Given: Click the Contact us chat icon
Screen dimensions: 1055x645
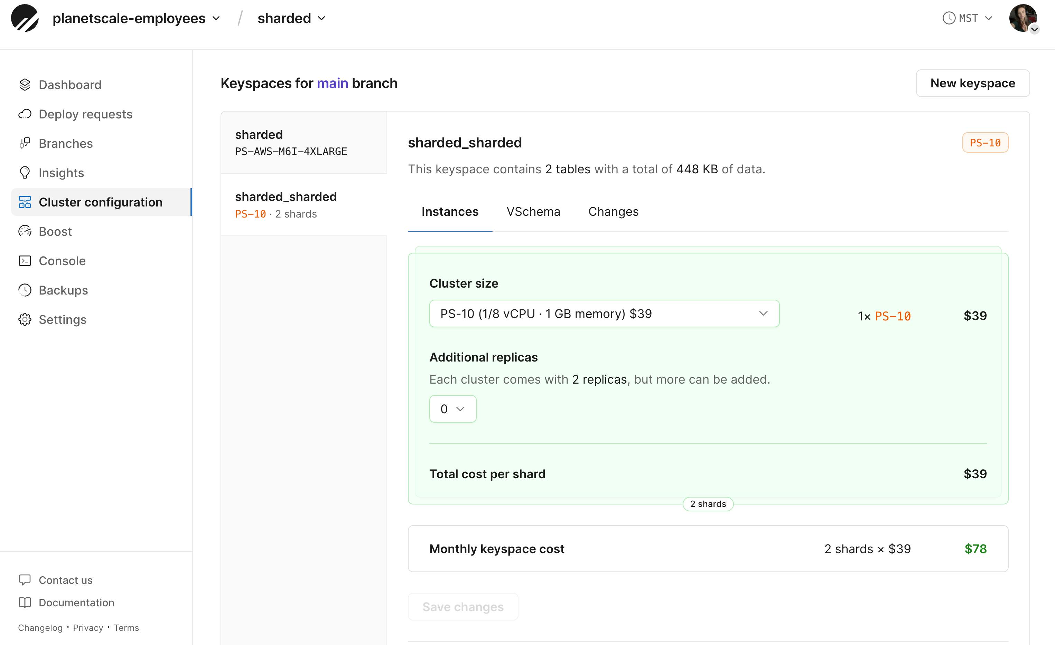Looking at the screenshot, I should [x=25, y=579].
